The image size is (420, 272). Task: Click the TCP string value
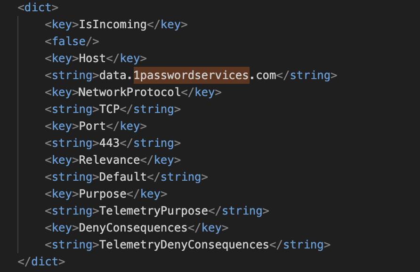click(x=109, y=109)
